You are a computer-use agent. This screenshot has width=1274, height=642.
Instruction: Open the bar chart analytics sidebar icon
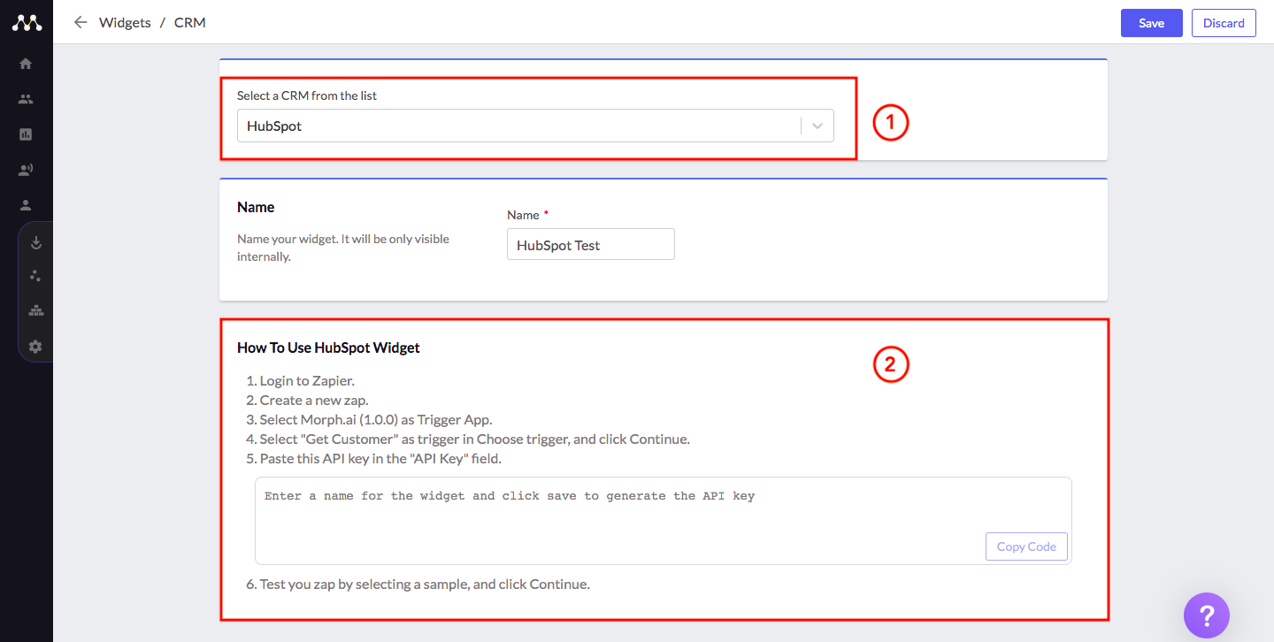pyautogui.click(x=26, y=134)
